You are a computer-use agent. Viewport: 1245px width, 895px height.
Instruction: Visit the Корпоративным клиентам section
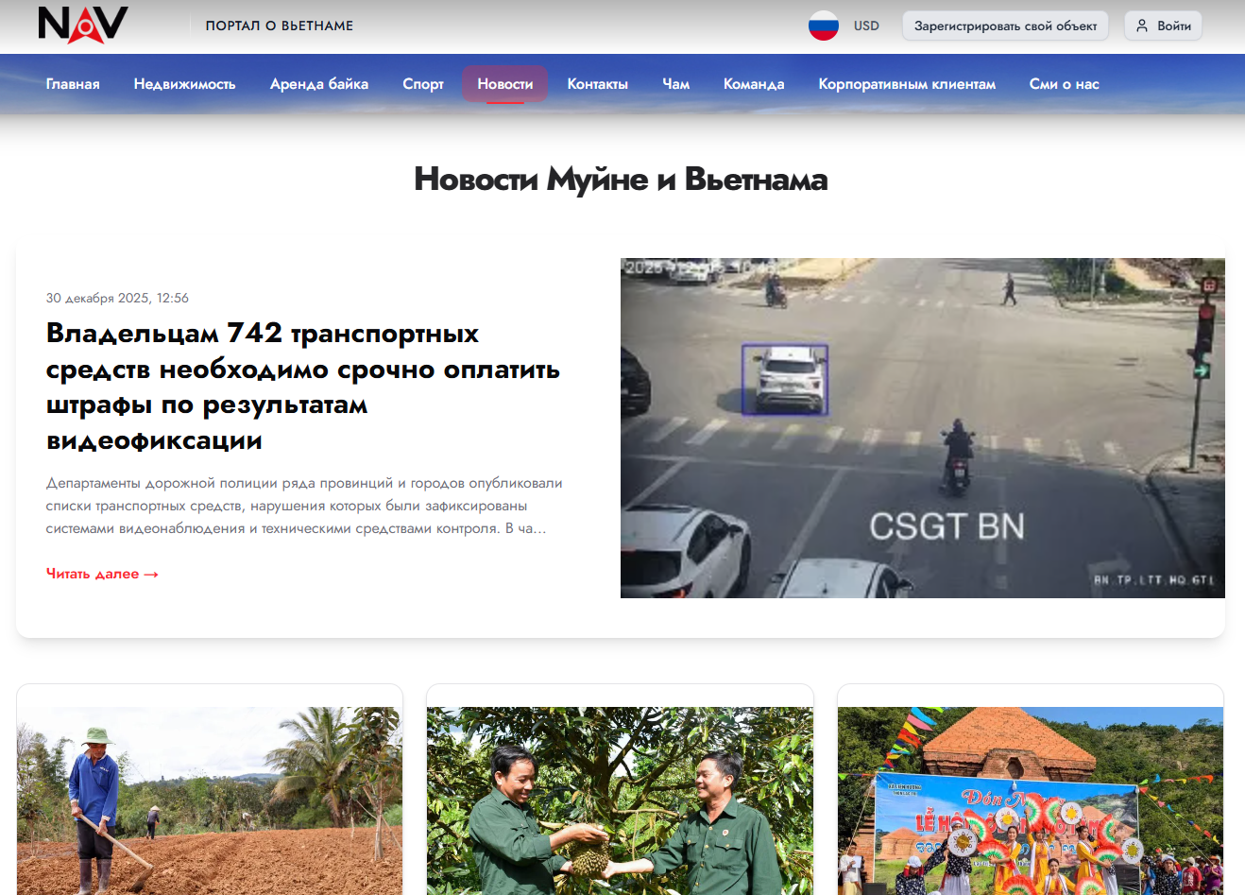click(x=906, y=84)
